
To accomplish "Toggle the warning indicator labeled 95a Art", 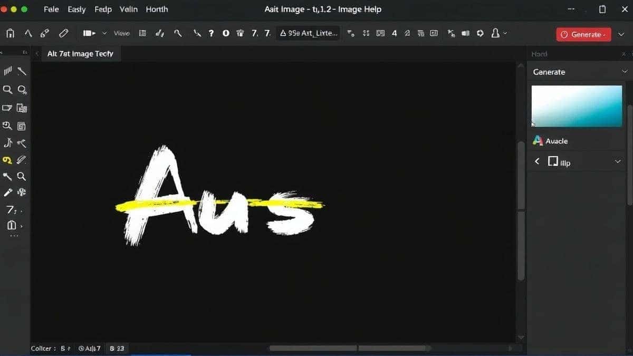I will coord(308,33).
